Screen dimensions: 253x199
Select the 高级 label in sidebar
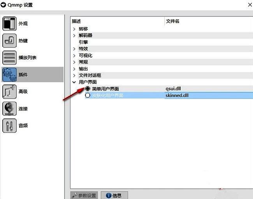[23, 92]
